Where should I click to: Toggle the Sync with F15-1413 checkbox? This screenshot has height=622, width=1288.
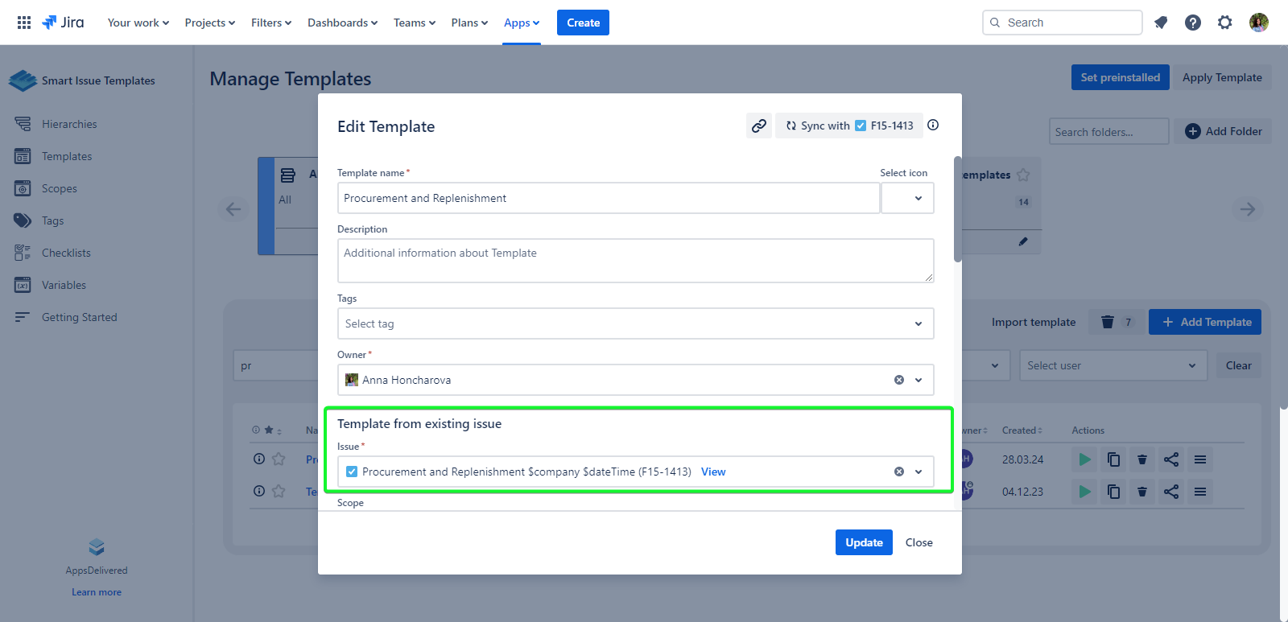click(861, 126)
